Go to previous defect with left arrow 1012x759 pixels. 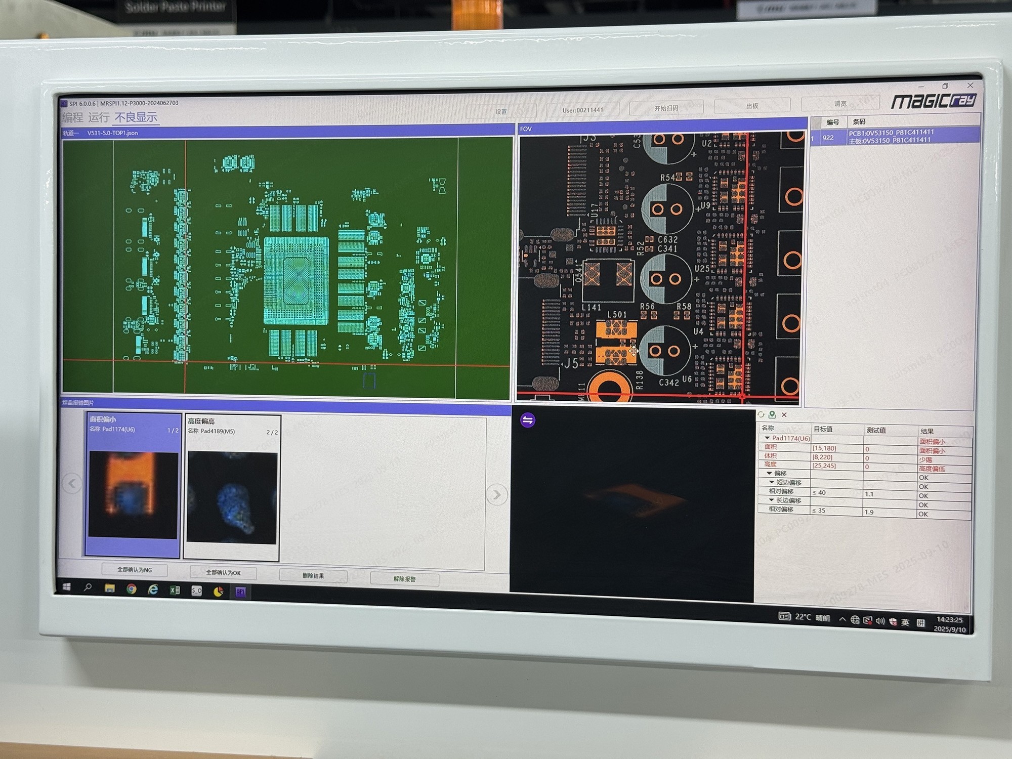pos(72,483)
